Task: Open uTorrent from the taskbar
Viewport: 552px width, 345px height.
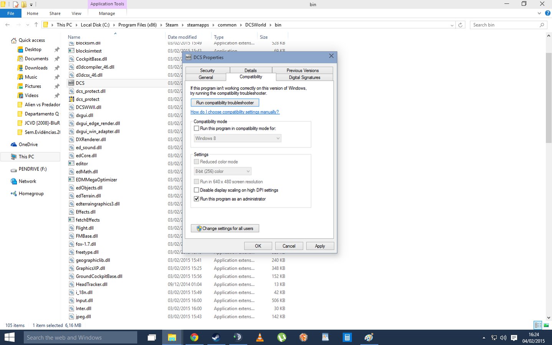Action: (x=282, y=338)
